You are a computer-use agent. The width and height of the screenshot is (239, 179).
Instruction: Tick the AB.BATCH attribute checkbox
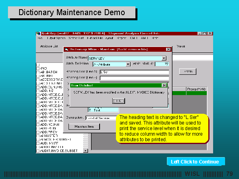[38, 71]
